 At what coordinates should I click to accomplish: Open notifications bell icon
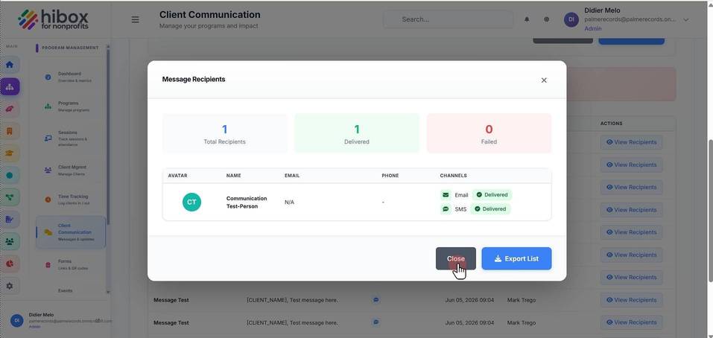[527, 19]
